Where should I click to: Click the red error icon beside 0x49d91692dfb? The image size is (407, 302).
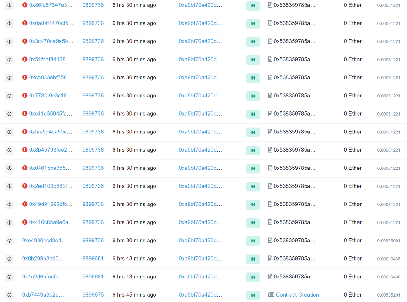coord(25,204)
